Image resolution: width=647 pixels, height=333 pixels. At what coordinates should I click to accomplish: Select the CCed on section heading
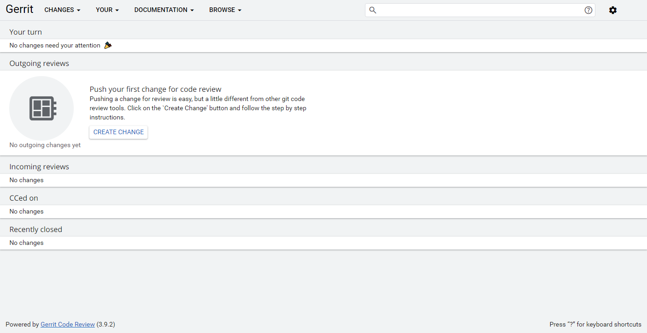pos(24,198)
